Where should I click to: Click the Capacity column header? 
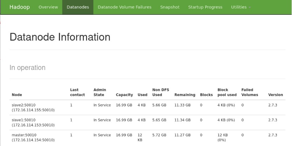tap(124, 95)
